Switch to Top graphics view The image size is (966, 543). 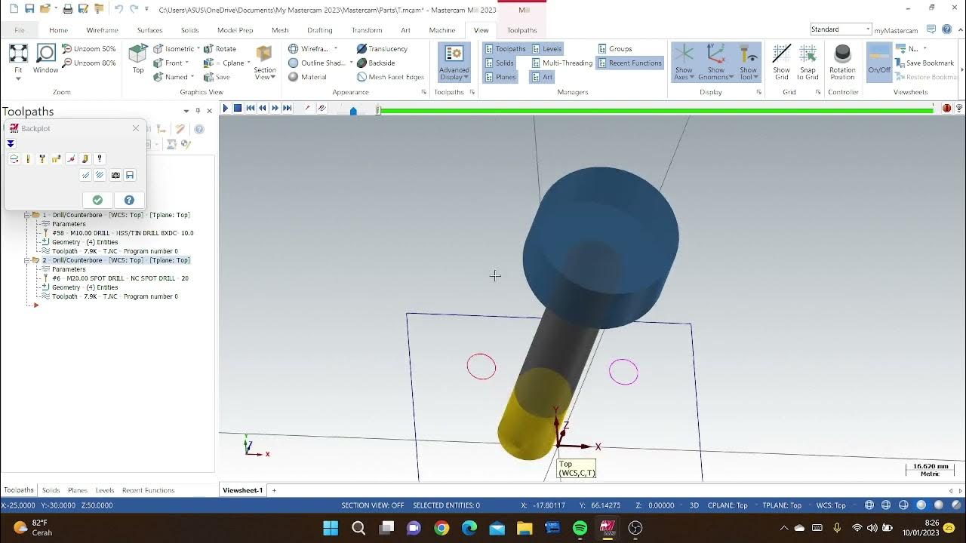pos(138,59)
